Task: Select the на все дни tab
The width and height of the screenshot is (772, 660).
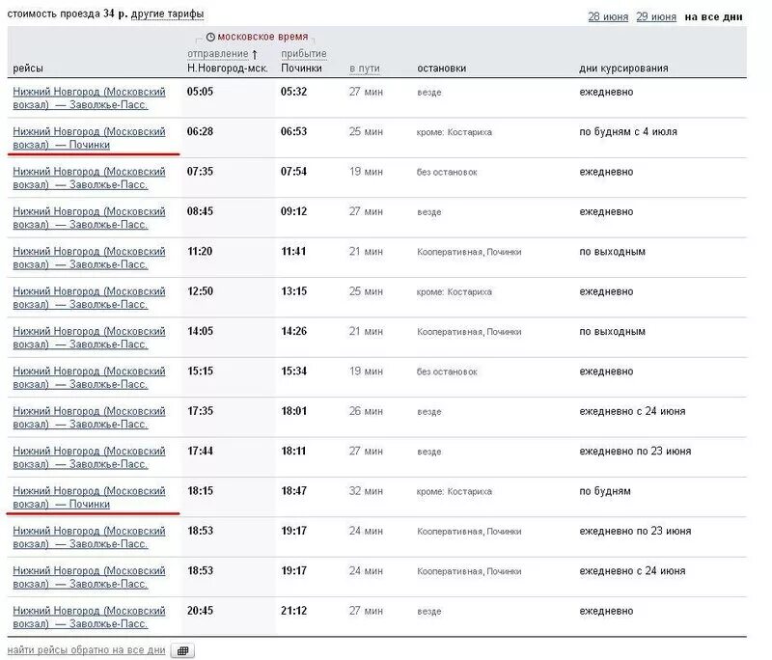Action: tap(713, 16)
